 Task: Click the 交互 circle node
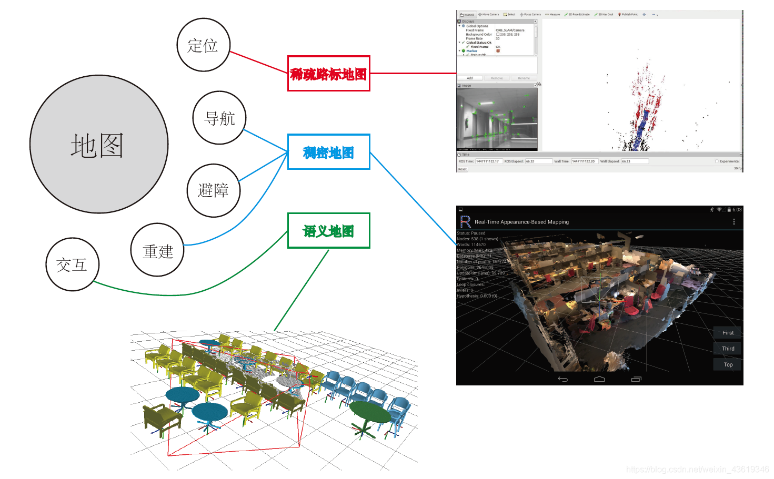pos(73,264)
